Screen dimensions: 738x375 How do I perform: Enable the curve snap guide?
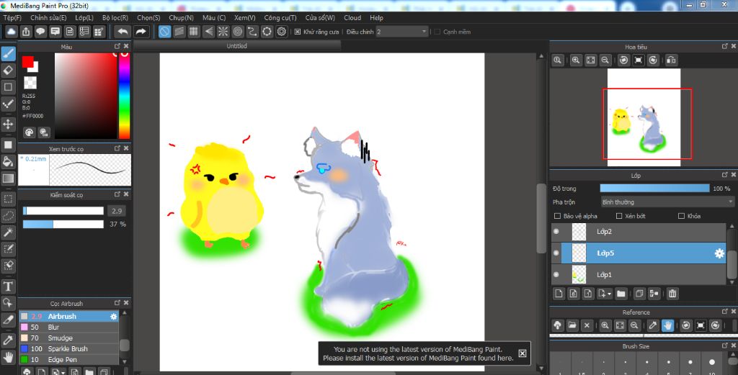click(x=252, y=32)
